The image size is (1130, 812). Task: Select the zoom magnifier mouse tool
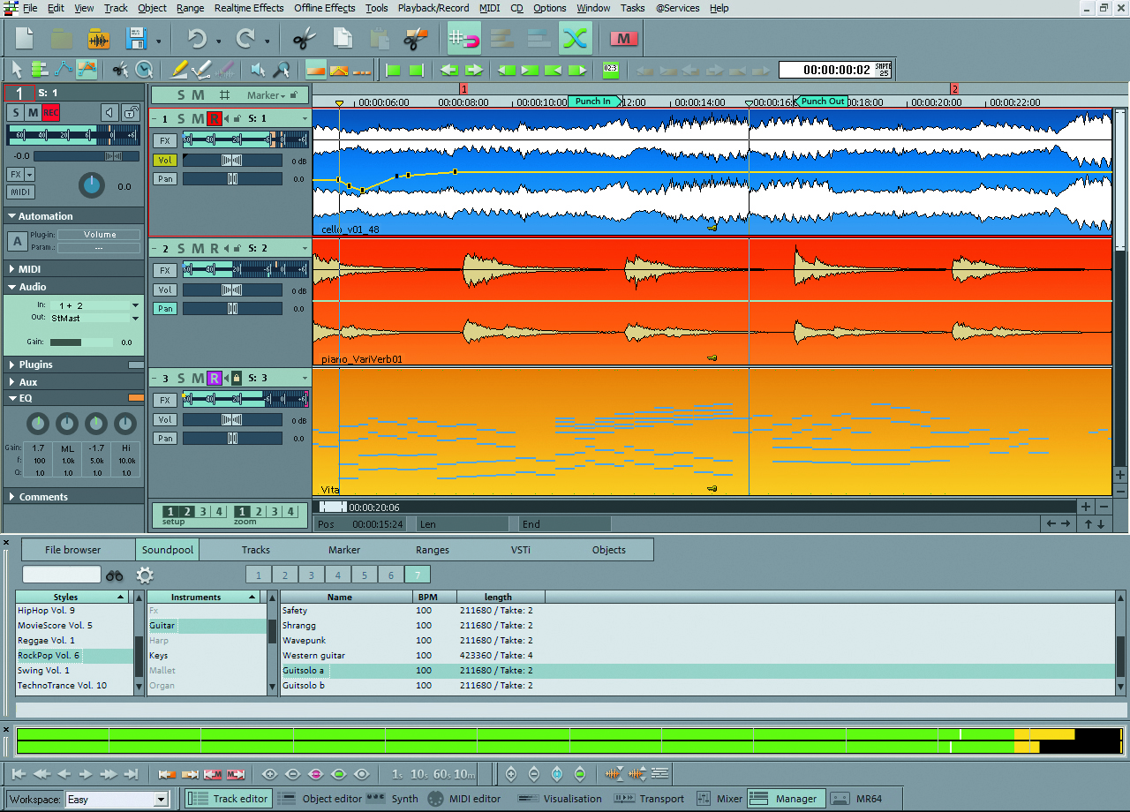(x=282, y=70)
